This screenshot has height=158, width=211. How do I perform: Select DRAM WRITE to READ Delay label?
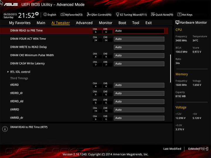[28, 47]
